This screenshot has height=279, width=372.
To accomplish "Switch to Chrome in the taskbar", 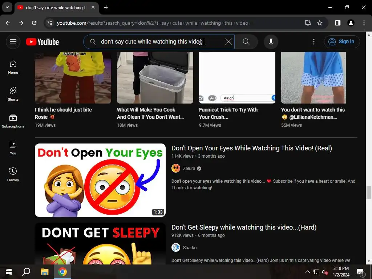I will click(x=62, y=272).
